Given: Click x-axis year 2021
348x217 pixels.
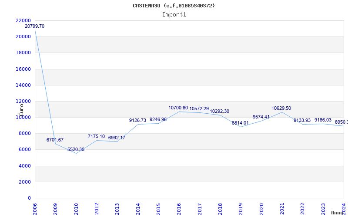Looking at the screenshot, I should [282, 209].
